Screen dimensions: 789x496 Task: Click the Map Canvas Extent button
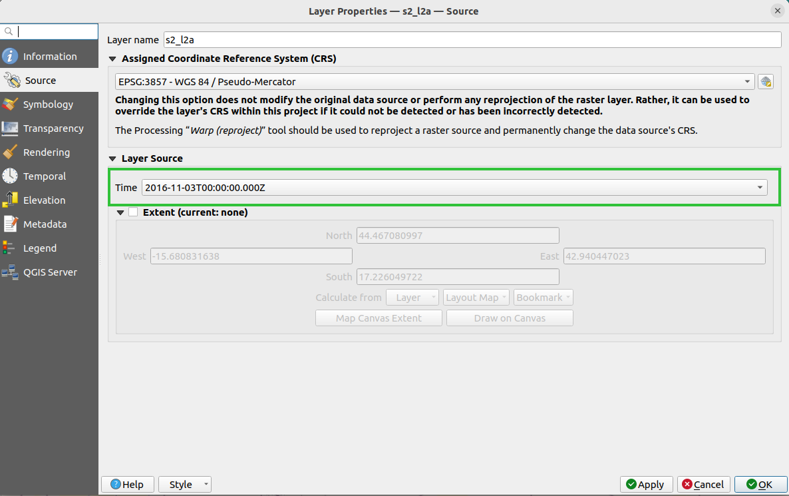pos(379,318)
